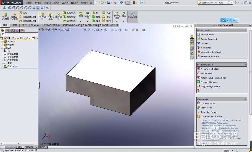
Task: Collapse the SolidWorks Tools section
Action: click(x=246, y=65)
